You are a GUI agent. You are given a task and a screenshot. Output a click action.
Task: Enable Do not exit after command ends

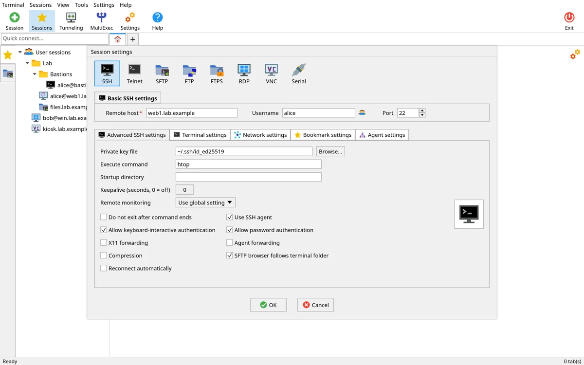(x=103, y=217)
